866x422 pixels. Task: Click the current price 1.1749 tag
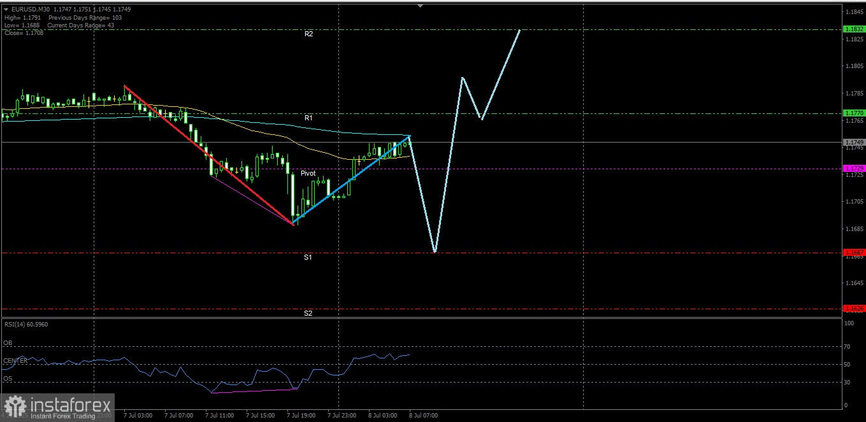coord(854,142)
